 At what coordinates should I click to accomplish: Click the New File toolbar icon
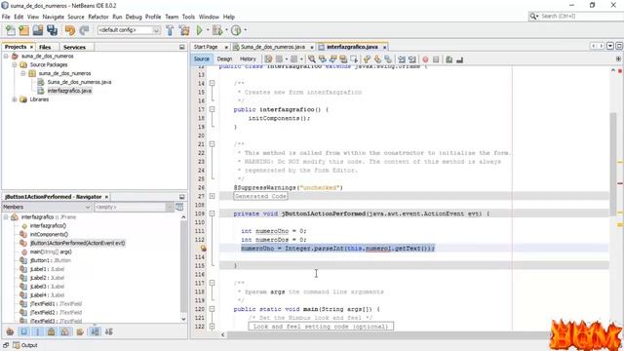tap(11, 30)
